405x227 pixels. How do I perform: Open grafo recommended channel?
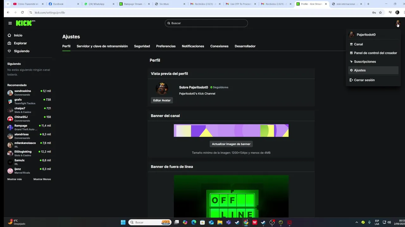pyautogui.click(x=29, y=101)
